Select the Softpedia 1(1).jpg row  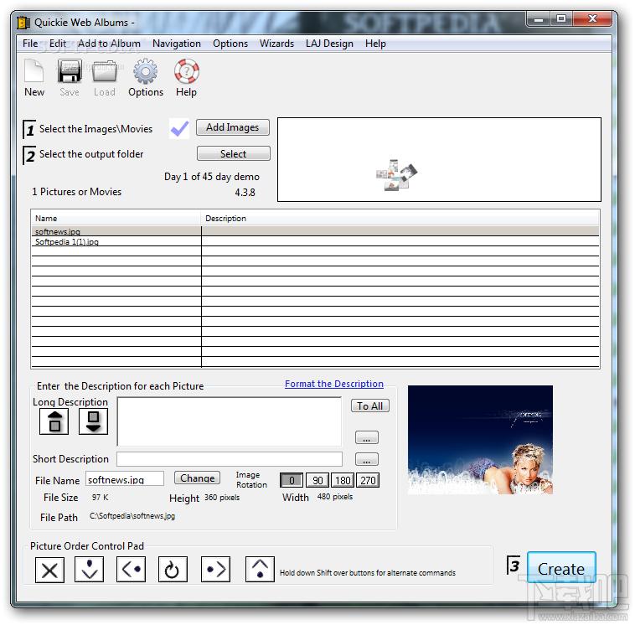pos(315,241)
